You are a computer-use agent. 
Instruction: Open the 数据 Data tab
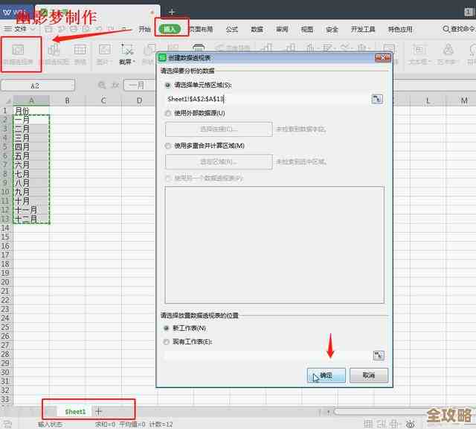point(257,29)
